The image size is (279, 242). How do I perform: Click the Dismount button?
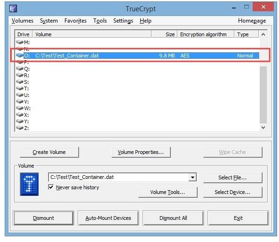pyautogui.click(x=44, y=218)
